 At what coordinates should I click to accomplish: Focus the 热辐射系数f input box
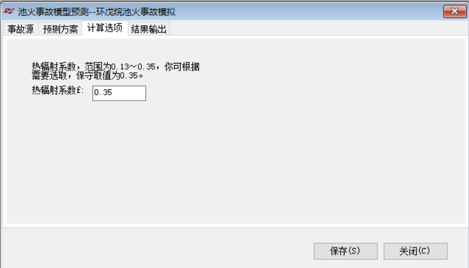pyautogui.click(x=119, y=93)
